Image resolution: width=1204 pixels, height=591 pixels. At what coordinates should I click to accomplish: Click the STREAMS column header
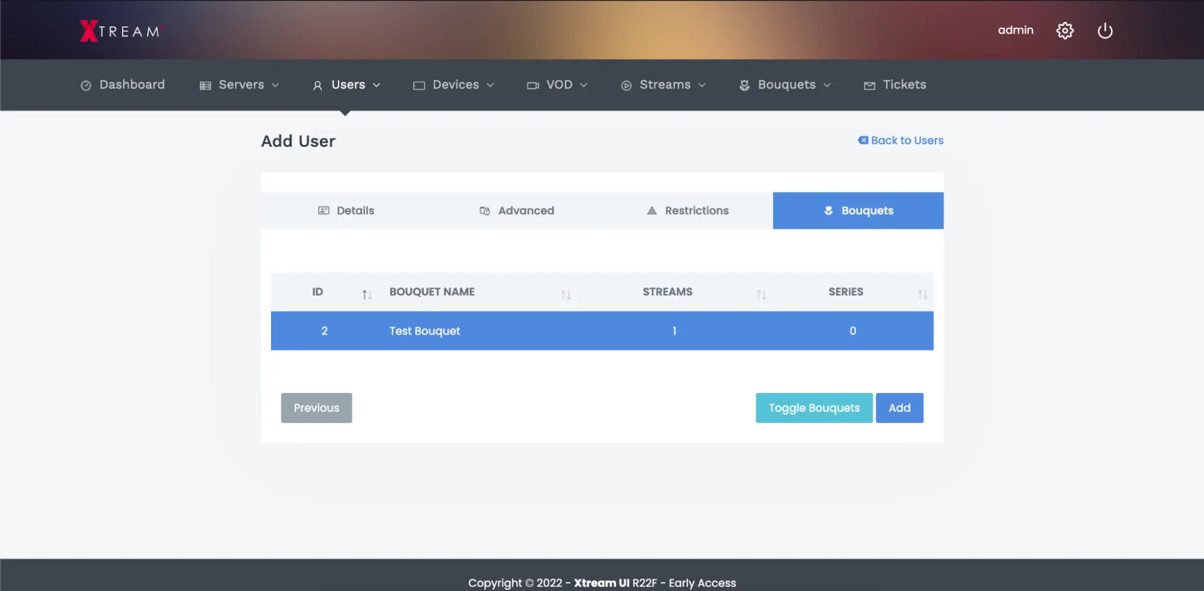click(x=667, y=292)
